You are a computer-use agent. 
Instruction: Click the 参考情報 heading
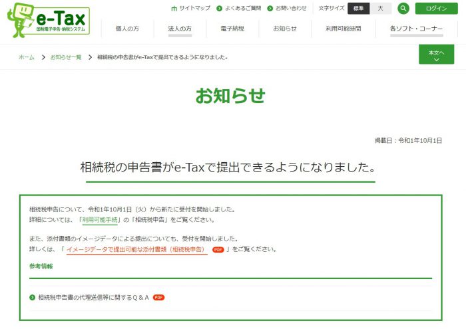point(41,267)
